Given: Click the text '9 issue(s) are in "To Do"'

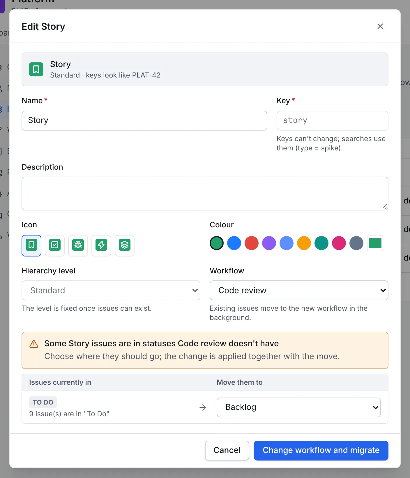Looking at the screenshot, I should pos(69,414).
